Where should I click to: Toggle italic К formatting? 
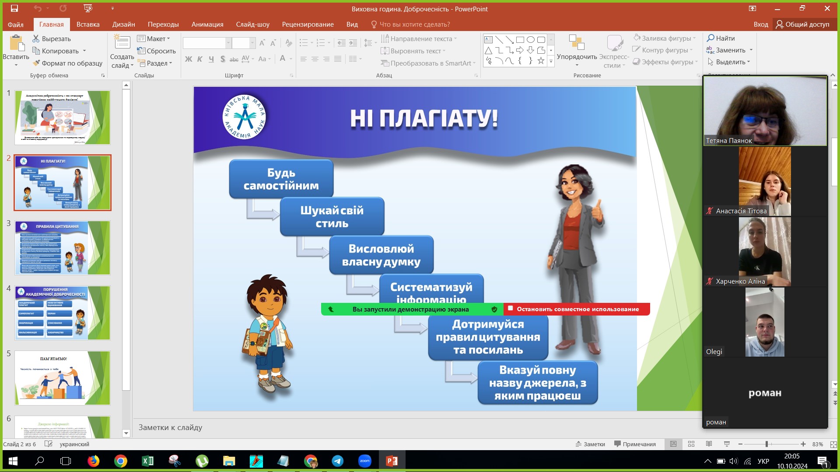click(200, 59)
